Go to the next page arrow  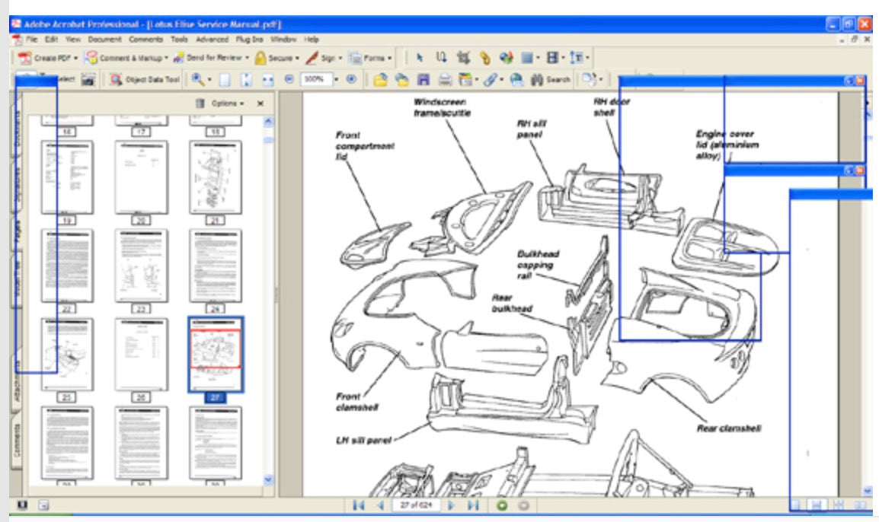pos(451,505)
